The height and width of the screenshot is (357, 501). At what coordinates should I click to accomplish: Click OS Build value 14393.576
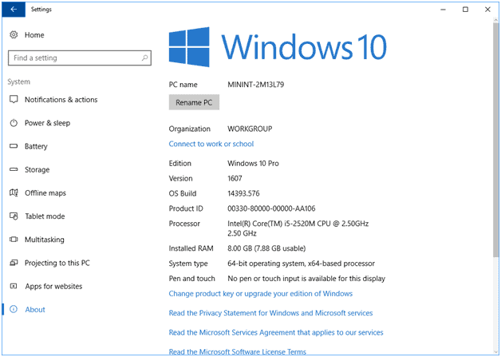[x=243, y=193]
